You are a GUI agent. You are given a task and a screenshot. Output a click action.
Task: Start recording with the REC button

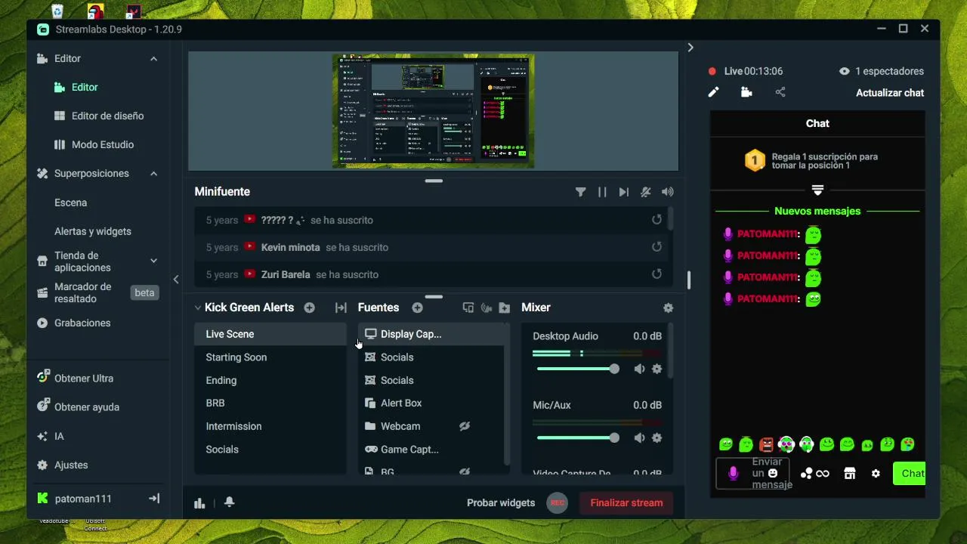[557, 503]
